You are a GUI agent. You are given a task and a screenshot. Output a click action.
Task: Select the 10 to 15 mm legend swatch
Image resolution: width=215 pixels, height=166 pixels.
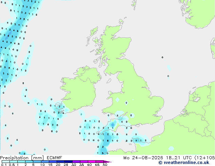[45, 162]
